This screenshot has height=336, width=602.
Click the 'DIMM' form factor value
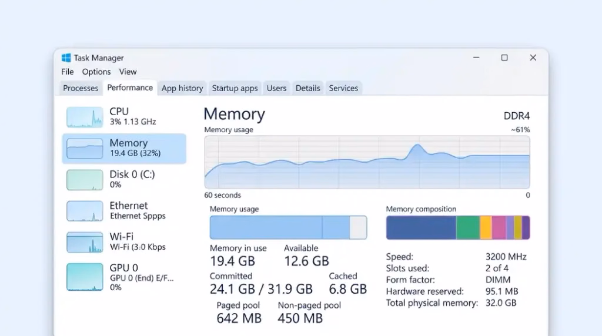(x=498, y=280)
